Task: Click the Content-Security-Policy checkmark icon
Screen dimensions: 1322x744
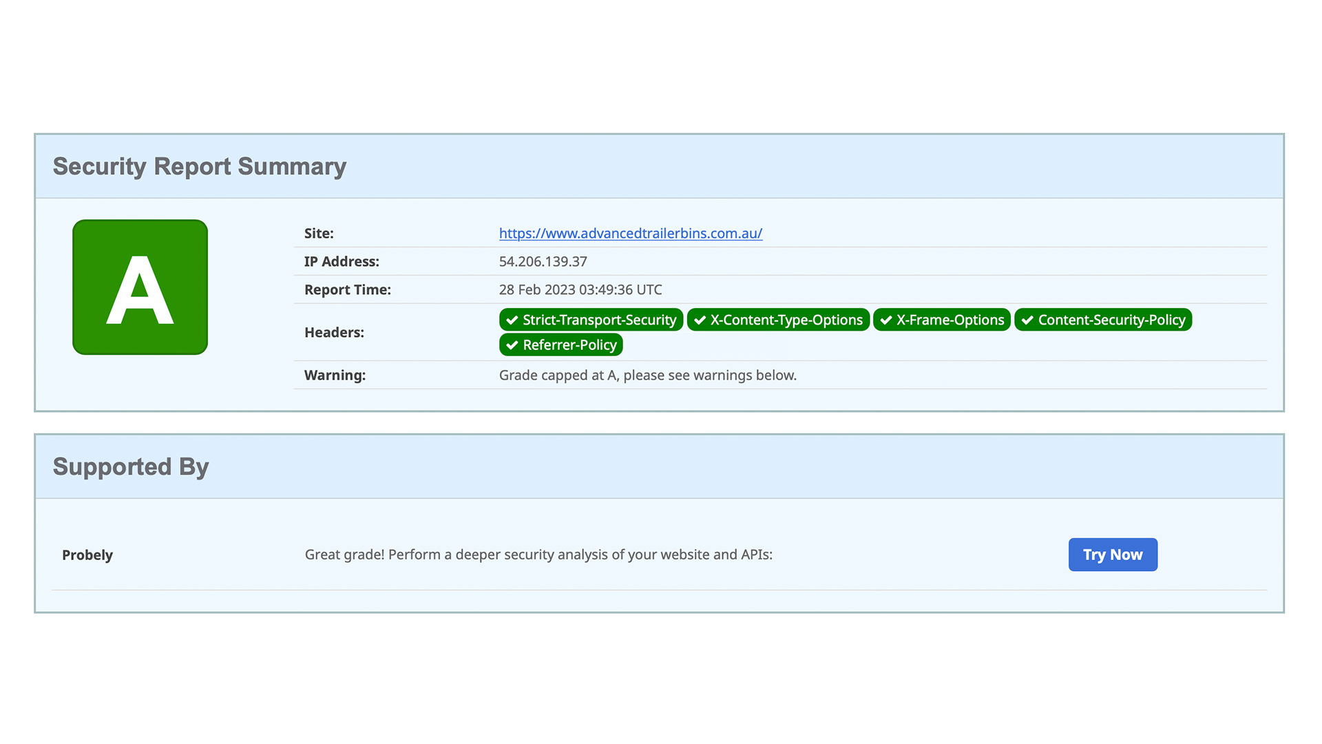Action: [1027, 320]
